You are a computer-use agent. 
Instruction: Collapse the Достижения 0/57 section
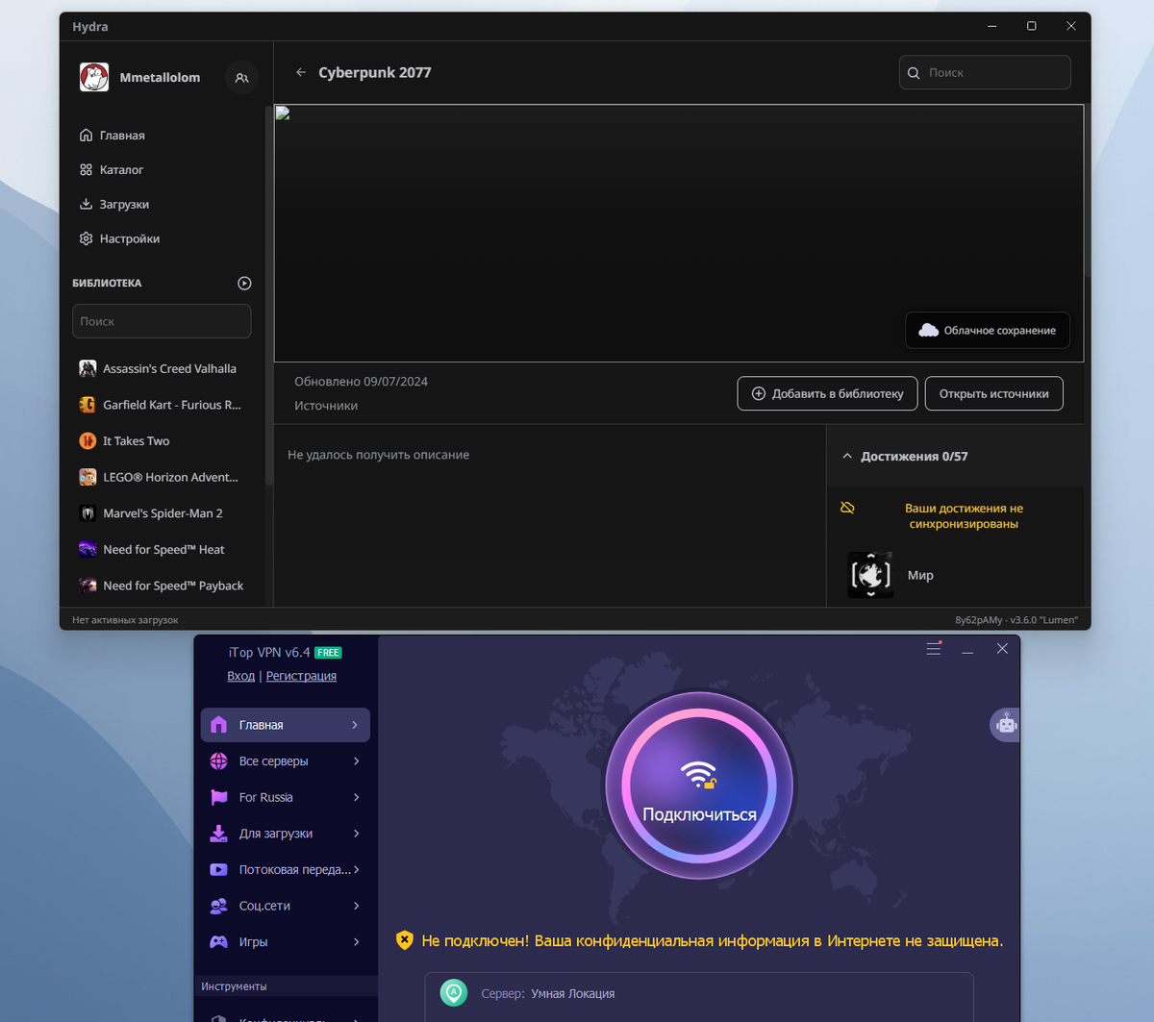(x=847, y=456)
